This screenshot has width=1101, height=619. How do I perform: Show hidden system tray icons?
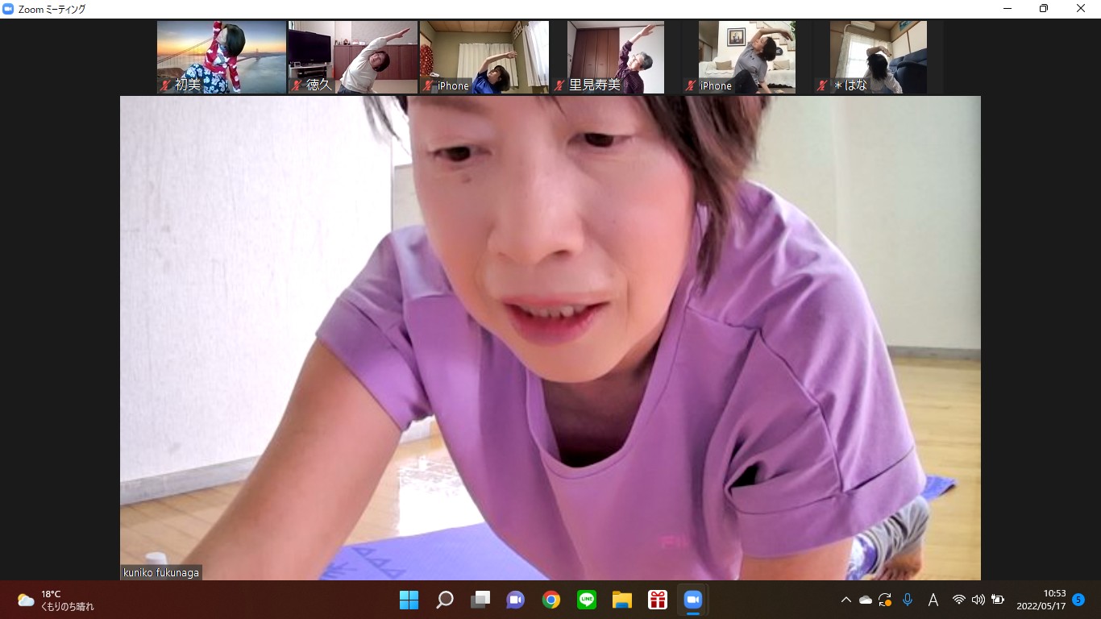(x=845, y=600)
